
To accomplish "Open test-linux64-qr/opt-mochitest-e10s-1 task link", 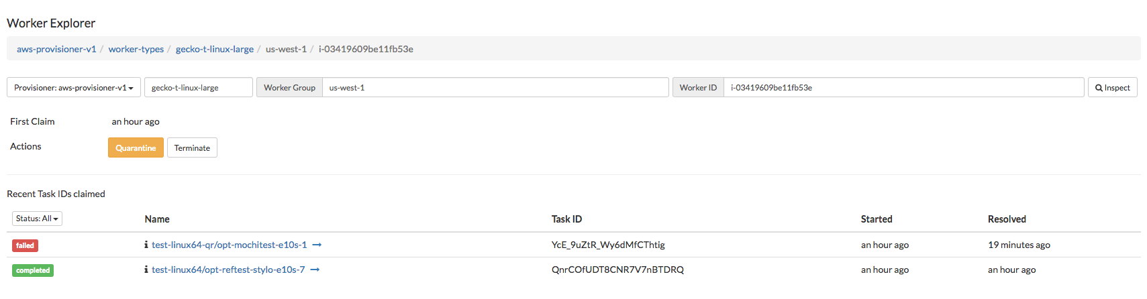I will pyautogui.click(x=229, y=245).
